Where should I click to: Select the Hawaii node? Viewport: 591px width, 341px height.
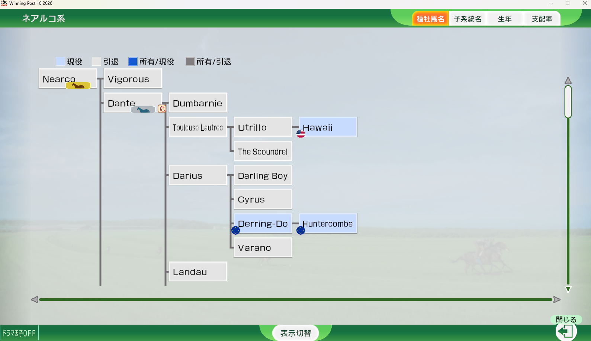[x=328, y=127]
